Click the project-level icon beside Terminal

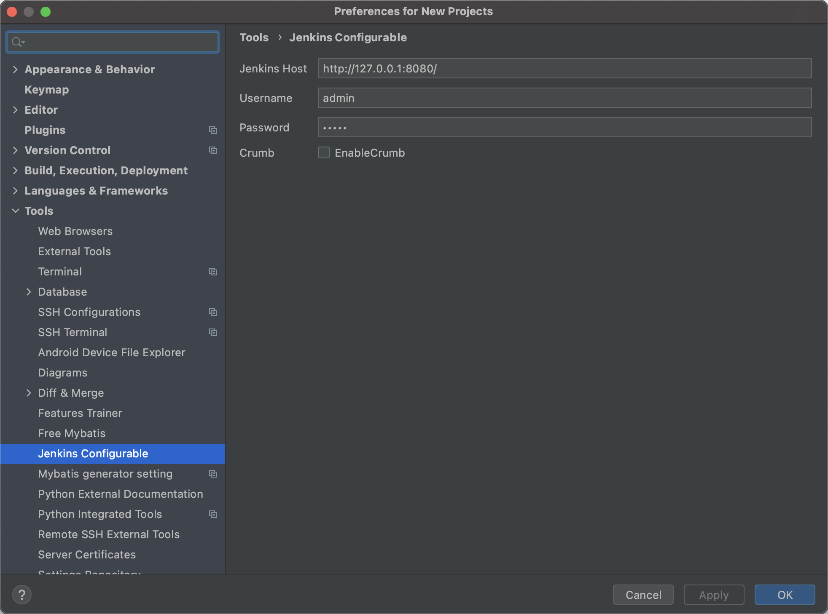click(213, 272)
